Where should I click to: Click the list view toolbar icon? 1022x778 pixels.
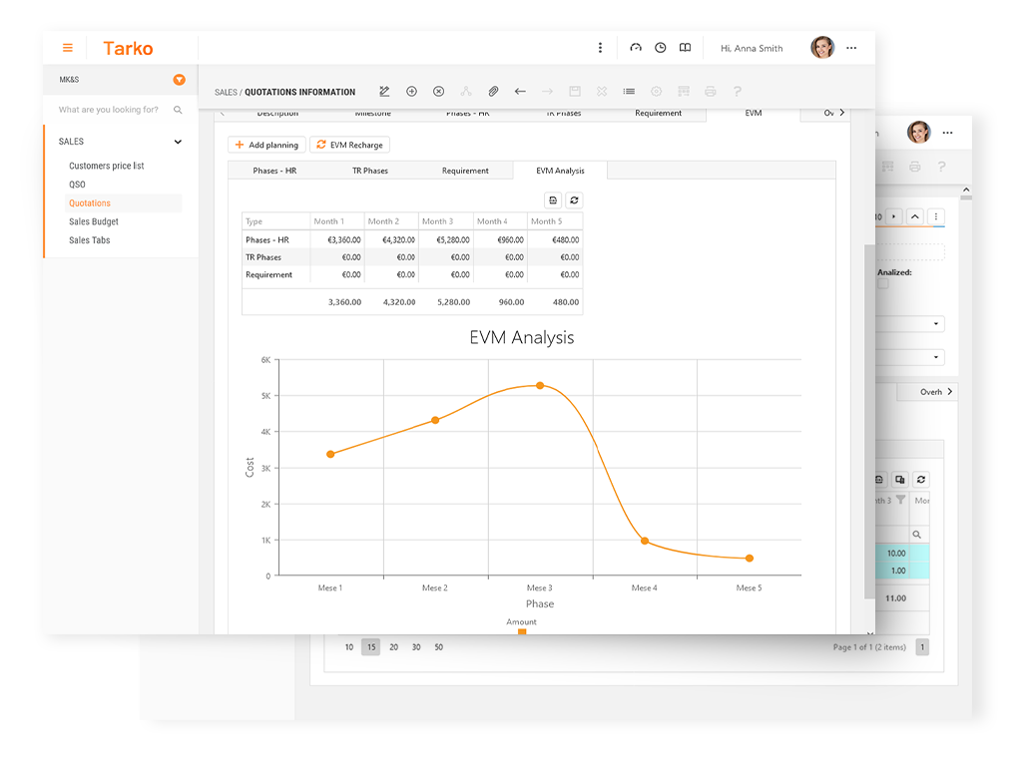pyautogui.click(x=629, y=92)
